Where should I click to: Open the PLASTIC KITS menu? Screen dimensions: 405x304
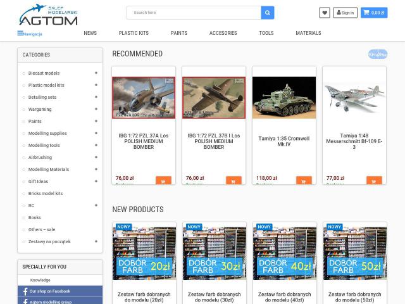pos(134,33)
